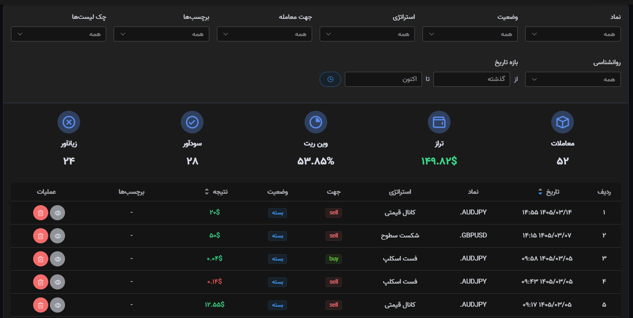This screenshot has height=318, width=633.
Task: Open the وضعیت filter dropdown
Action: pos(470,34)
